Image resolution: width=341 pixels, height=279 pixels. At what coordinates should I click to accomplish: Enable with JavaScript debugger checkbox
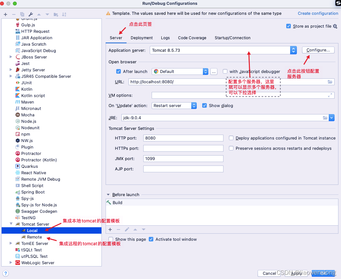(x=225, y=71)
